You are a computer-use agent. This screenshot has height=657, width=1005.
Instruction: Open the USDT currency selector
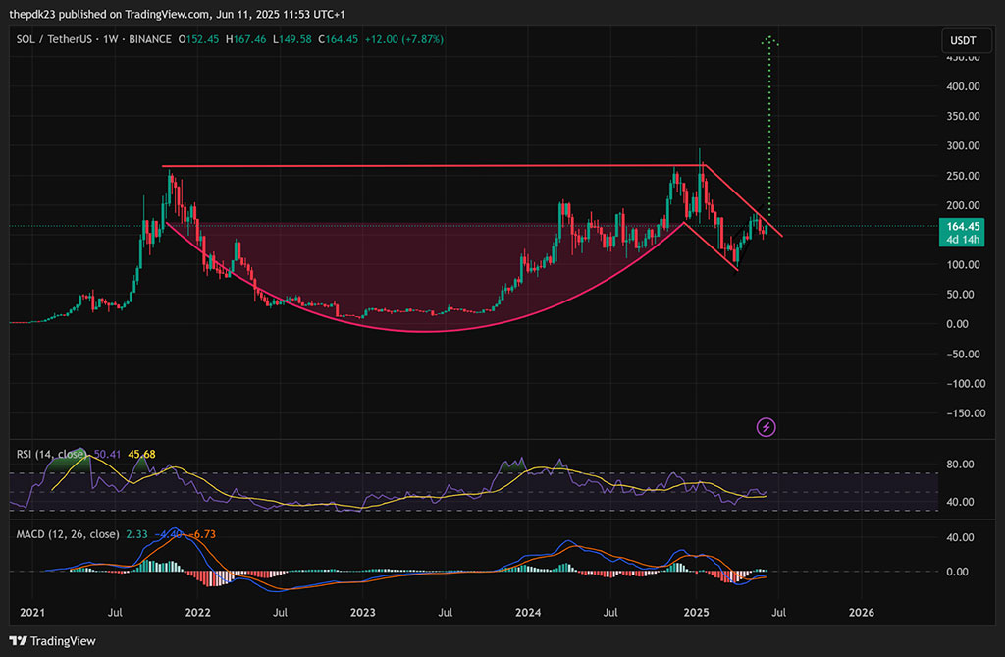(x=958, y=40)
